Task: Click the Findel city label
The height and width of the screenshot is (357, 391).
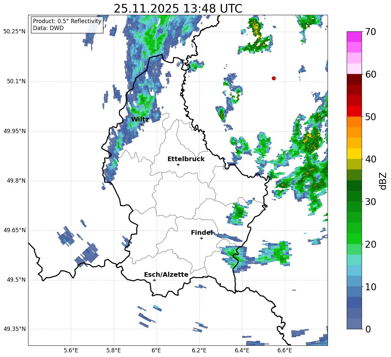Action: (x=202, y=232)
